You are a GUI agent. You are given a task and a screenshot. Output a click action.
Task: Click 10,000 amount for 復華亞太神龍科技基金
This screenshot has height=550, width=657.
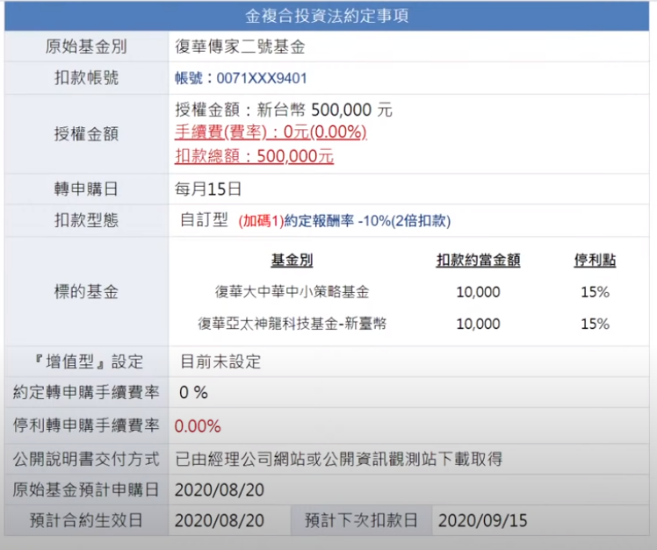478,324
